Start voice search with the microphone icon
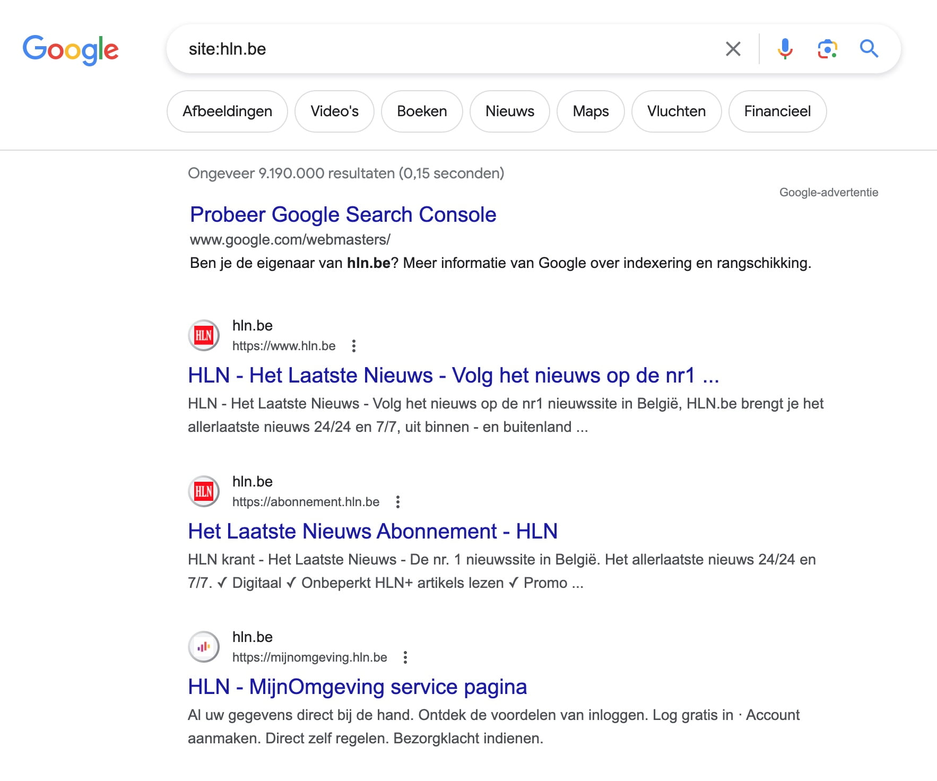Image resolution: width=937 pixels, height=781 pixels. pos(785,49)
